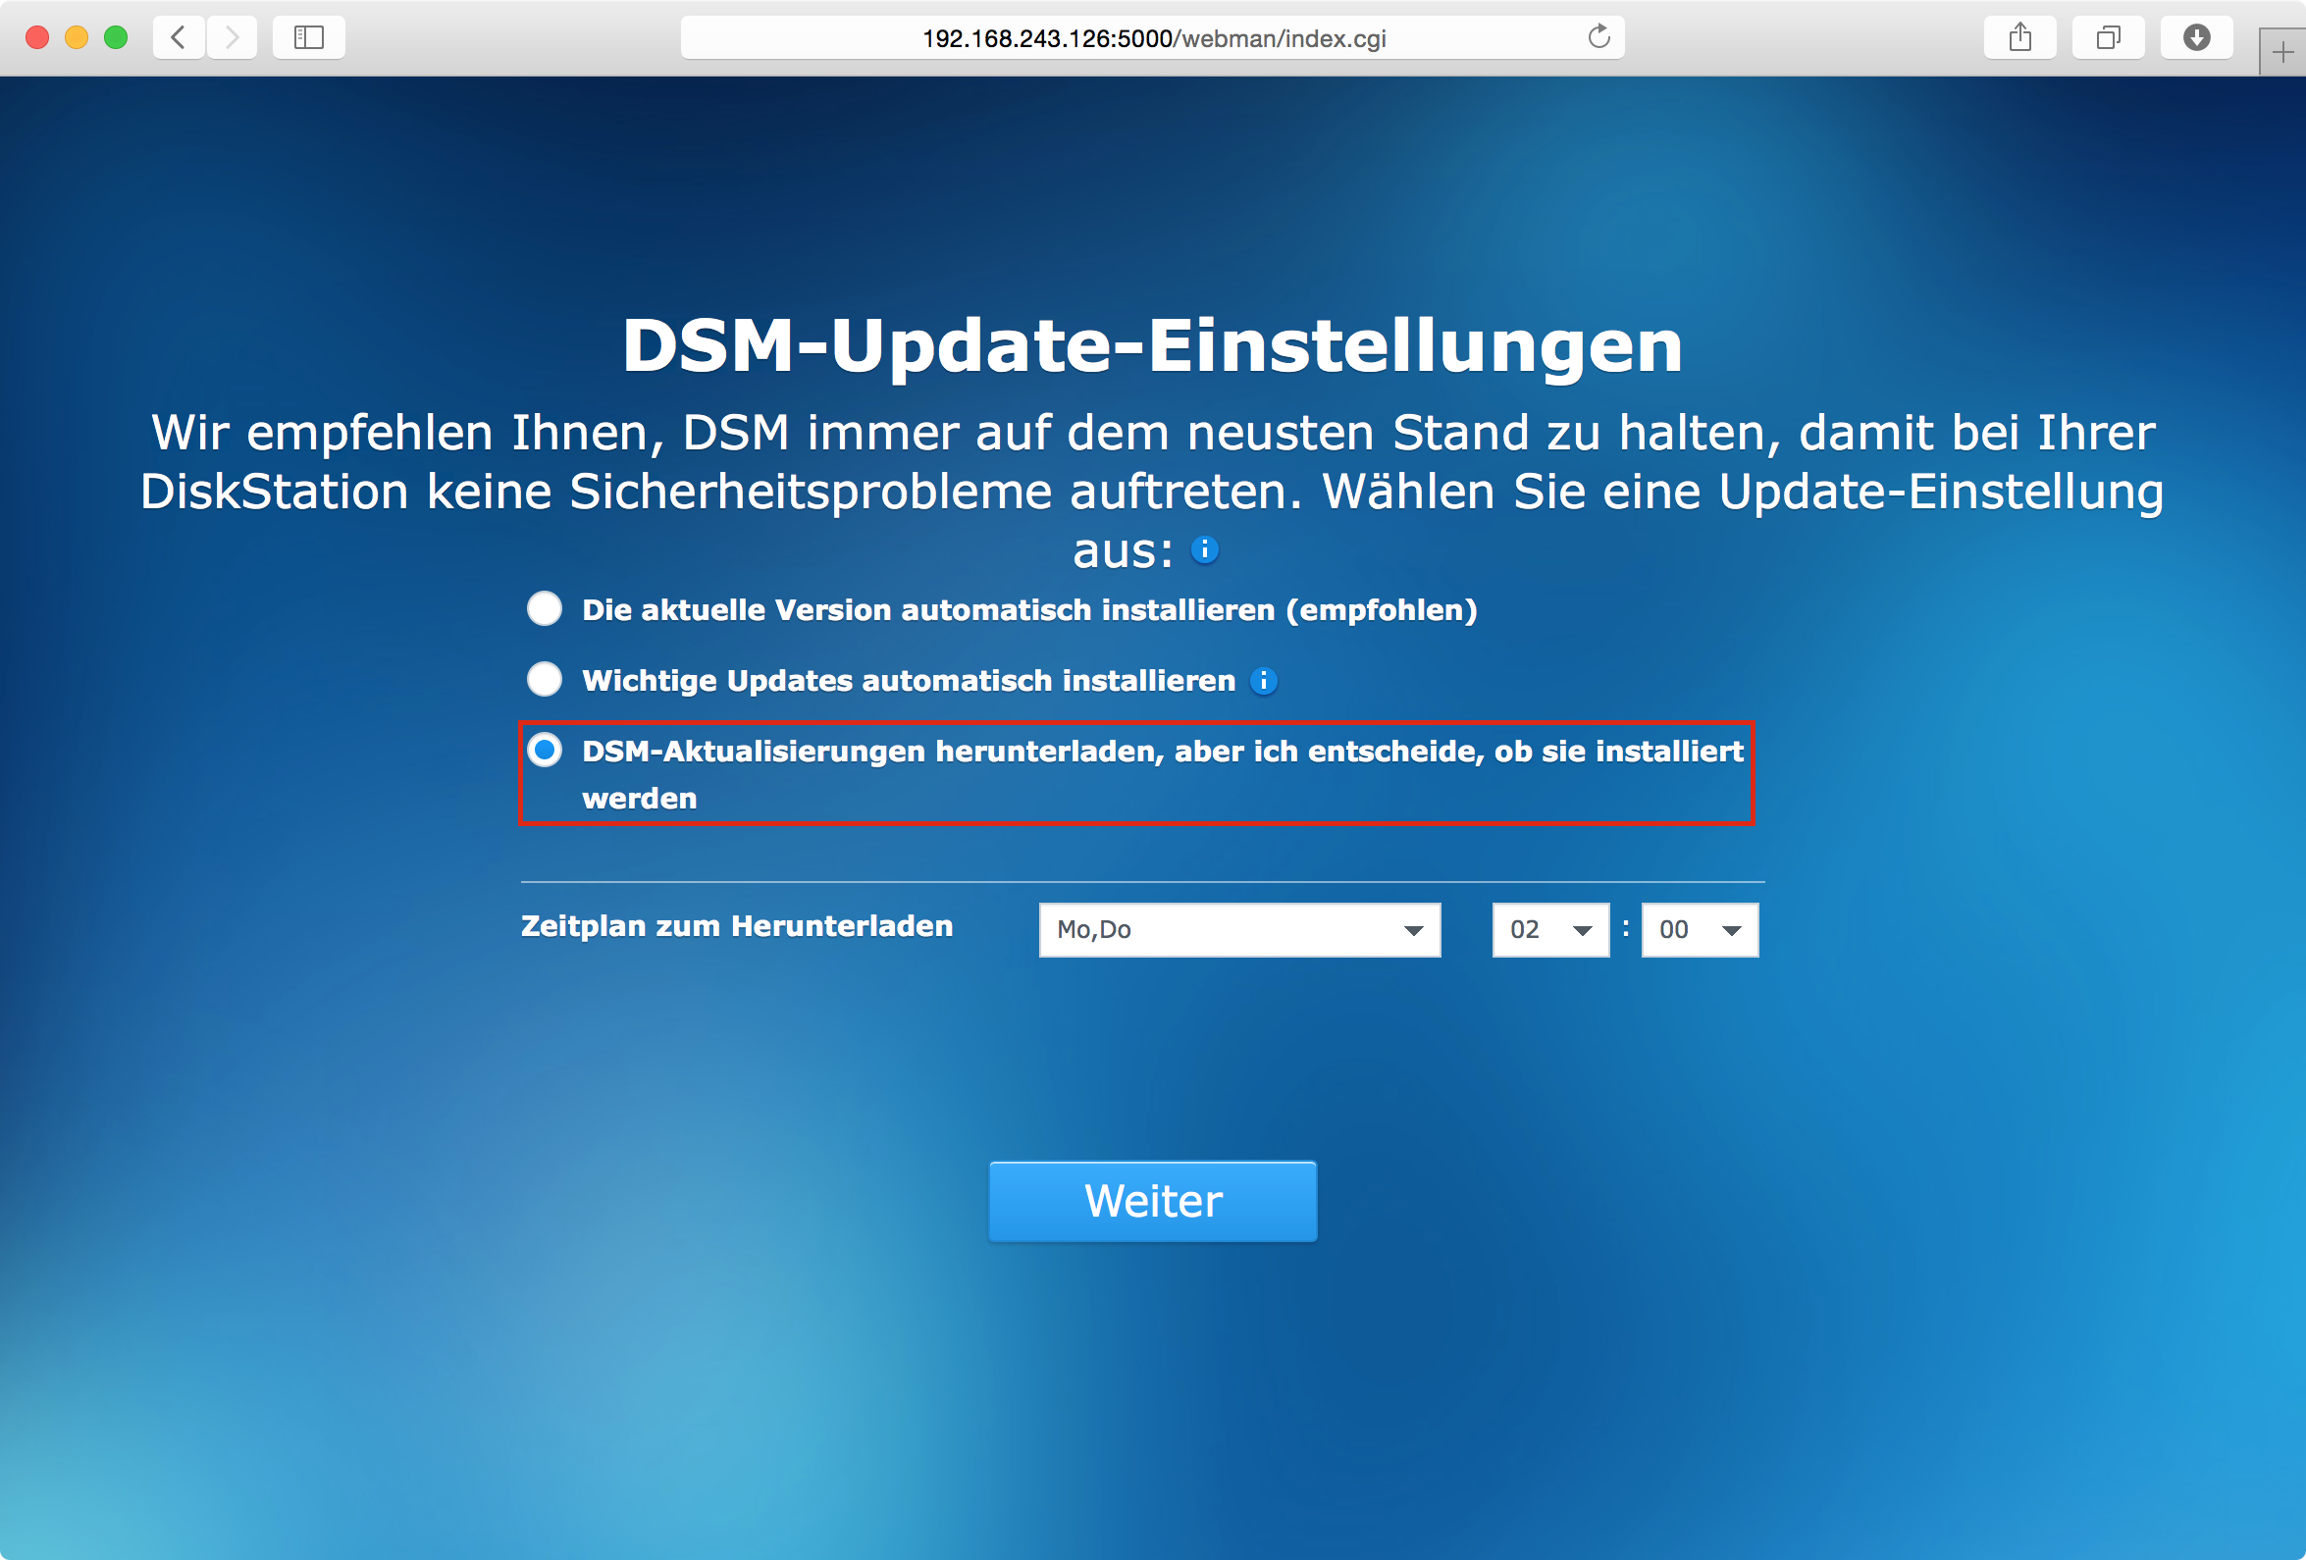2306x1560 pixels.
Task: Click the Weiter button
Action: [1153, 1201]
